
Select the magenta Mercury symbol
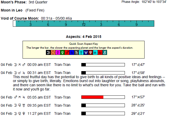58,53
